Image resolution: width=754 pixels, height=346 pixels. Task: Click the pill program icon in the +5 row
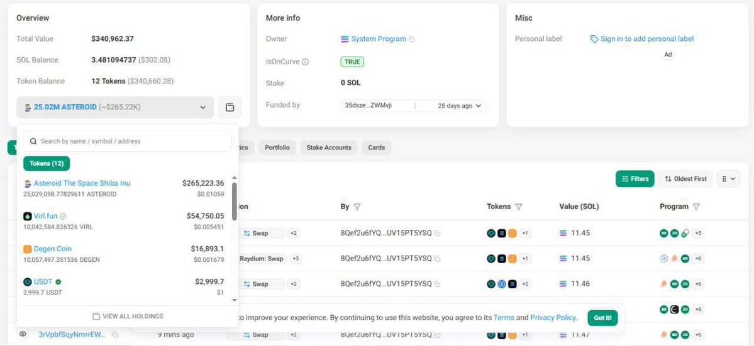coord(685,233)
